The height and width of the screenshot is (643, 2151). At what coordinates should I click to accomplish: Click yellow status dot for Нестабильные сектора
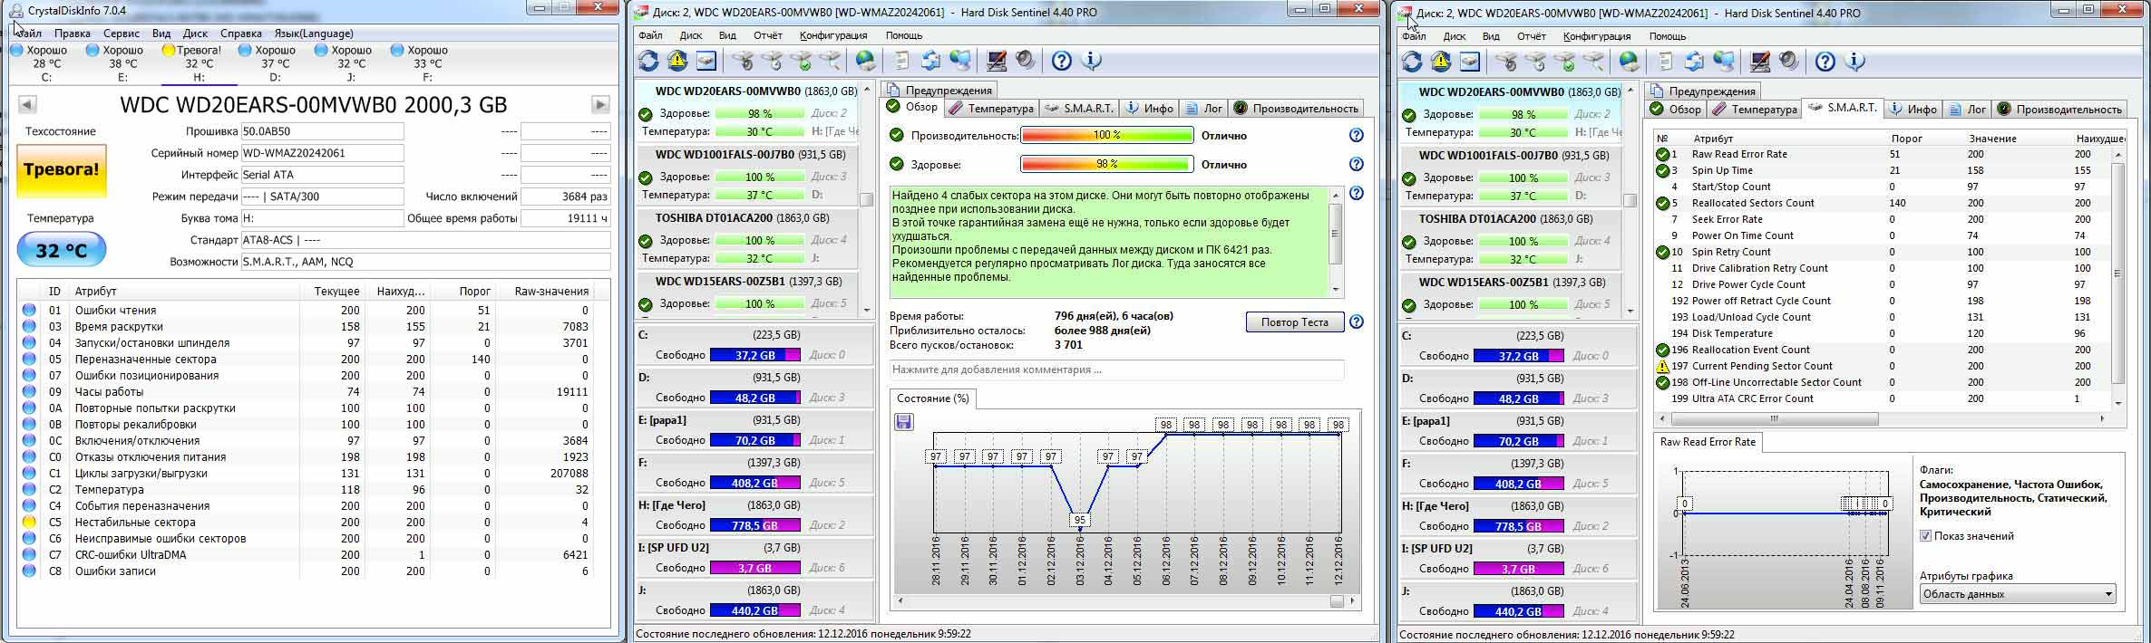(29, 523)
